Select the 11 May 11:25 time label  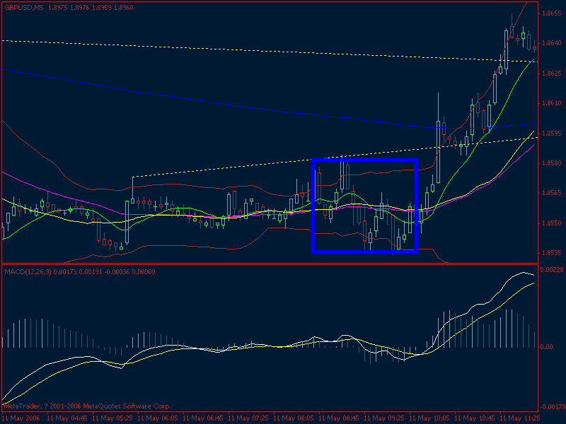pyautogui.click(x=520, y=418)
